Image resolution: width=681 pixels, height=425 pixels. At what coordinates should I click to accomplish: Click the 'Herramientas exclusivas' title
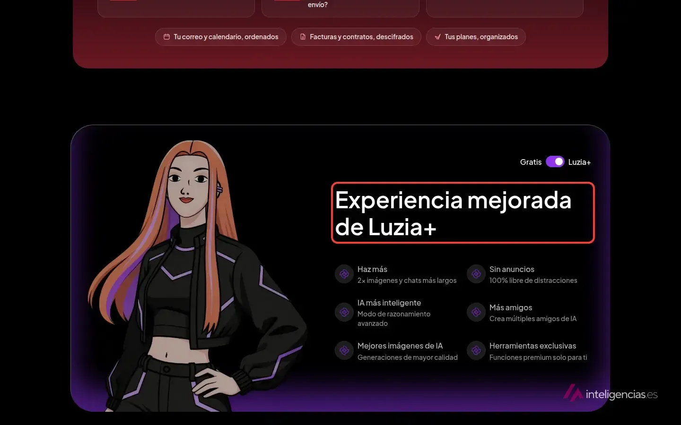pyautogui.click(x=533, y=346)
